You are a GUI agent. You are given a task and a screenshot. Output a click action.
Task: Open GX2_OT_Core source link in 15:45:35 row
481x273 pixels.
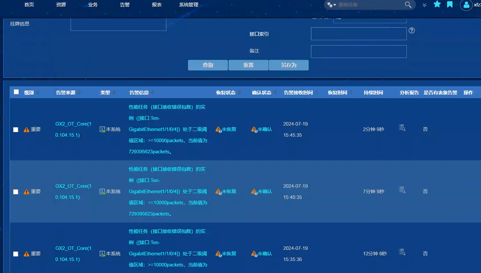coord(73,130)
